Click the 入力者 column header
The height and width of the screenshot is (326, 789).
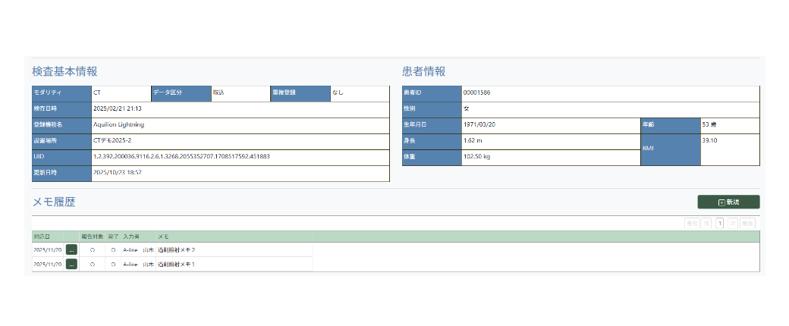click(x=132, y=237)
